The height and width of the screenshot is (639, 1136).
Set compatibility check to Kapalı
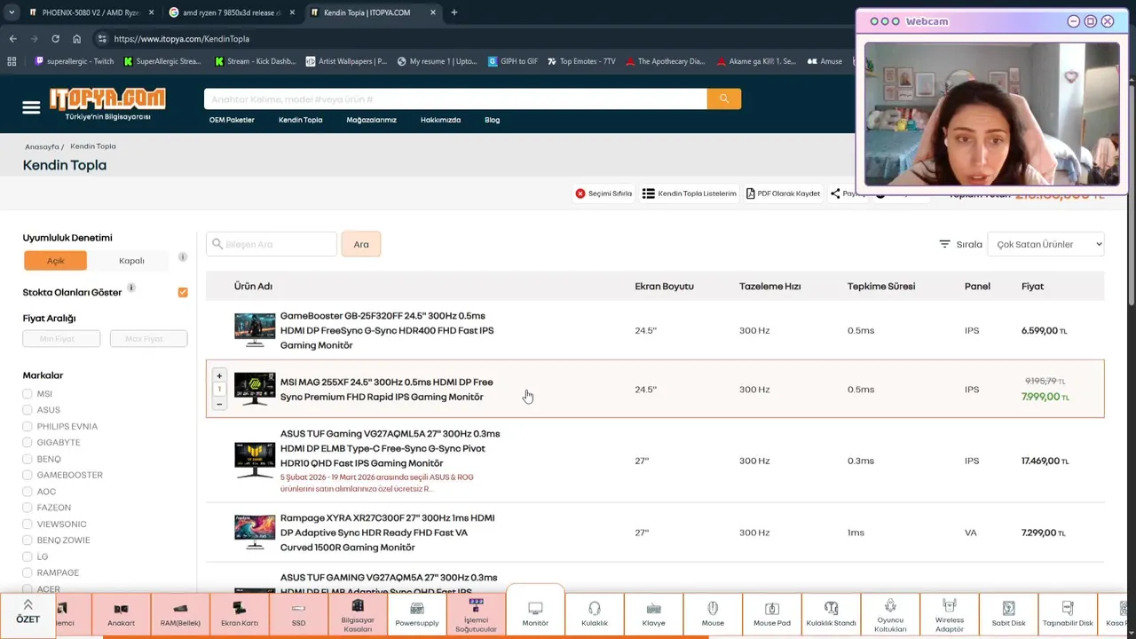click(x=131, y=261)
